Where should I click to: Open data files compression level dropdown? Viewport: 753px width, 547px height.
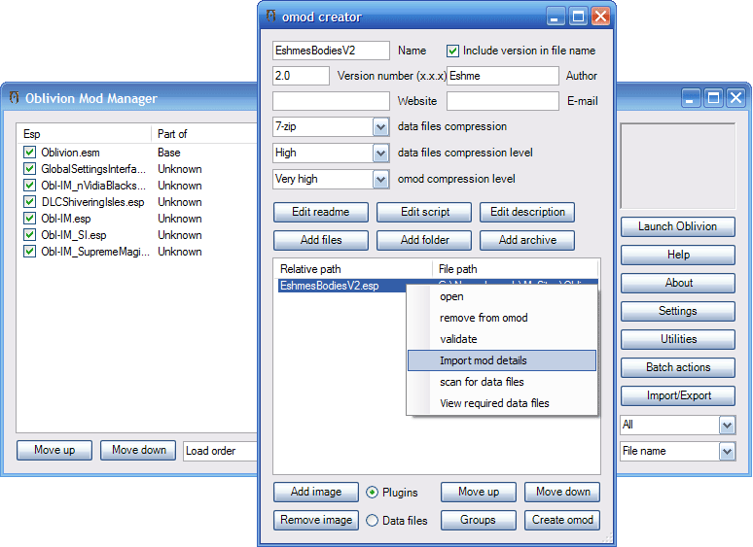point(380,154)
